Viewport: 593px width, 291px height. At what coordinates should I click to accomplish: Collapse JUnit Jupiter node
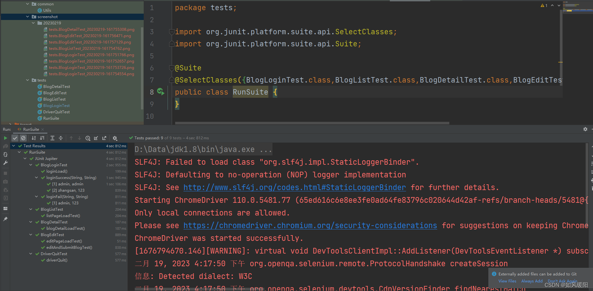click(x=25, y=159)
